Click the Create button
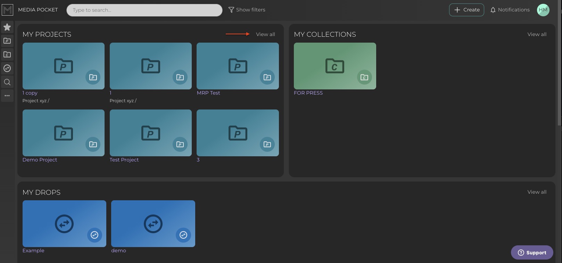562x263 pixels. [x=466, y=10]
